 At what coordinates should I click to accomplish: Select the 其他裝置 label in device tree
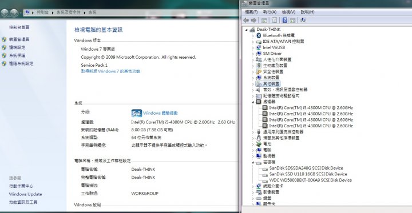point(271,84)
